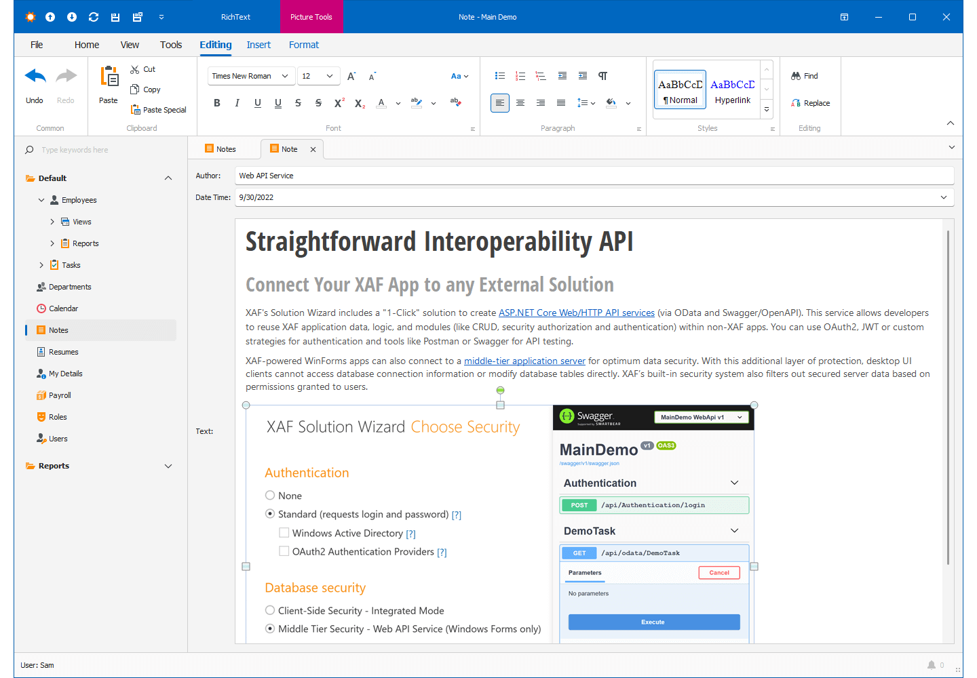The height and width of the screenshot is (678, 977).
Task: Toggle center paragraph alignment
Action: [520, 102]
